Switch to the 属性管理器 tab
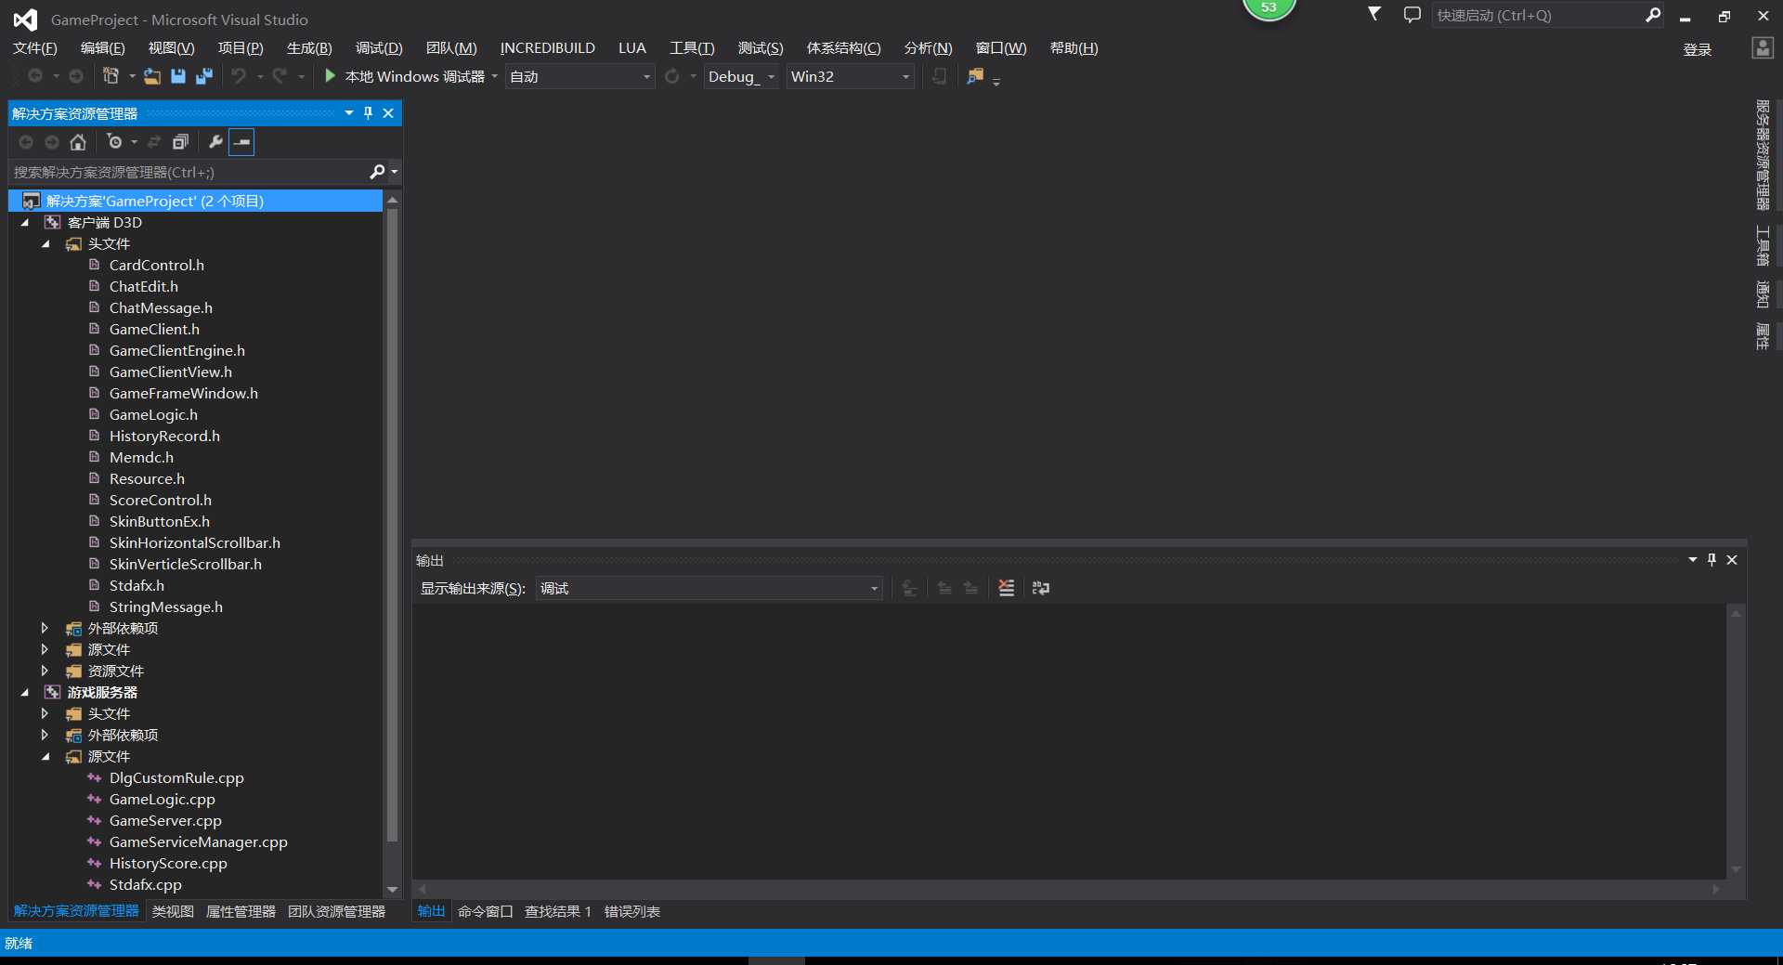 pyautogui.click(x=241, y=911)
